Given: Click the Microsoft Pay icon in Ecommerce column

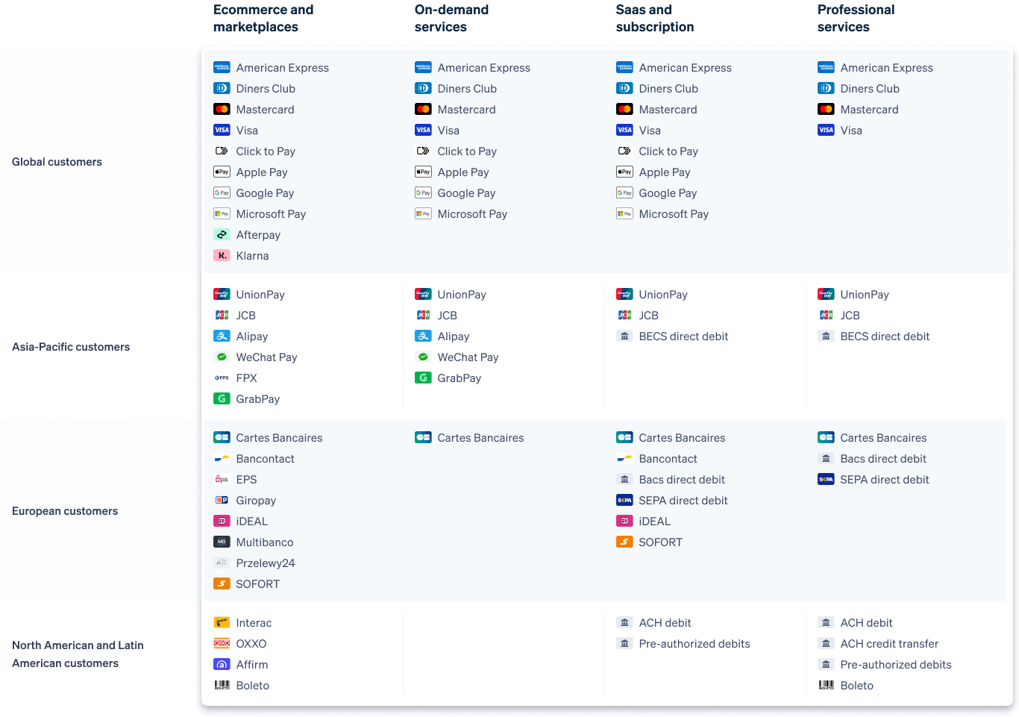Looking at the screenshot, I should pos(222,213).
